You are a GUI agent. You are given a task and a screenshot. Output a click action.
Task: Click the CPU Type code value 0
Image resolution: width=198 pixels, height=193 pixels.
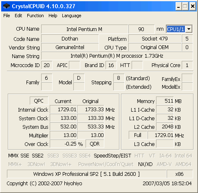click(x=187, y=47)
